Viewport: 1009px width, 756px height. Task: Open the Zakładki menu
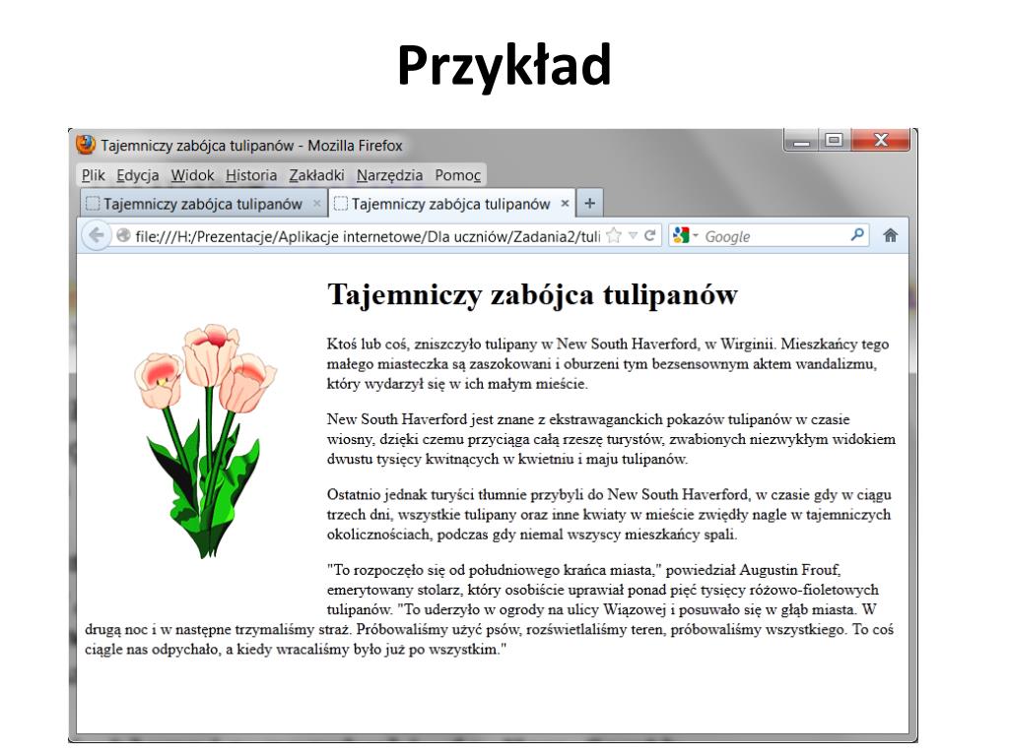pyautogui.click(x=316, y=175)
